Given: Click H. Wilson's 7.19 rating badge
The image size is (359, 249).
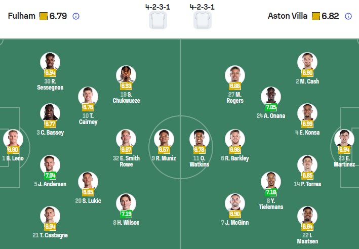Looking at the screenshot, I should (126, 214).
